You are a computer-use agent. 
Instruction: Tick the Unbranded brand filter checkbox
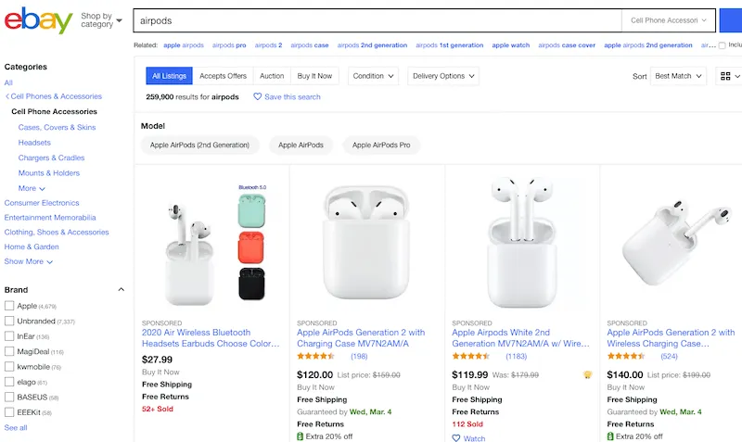pos(9,321)
